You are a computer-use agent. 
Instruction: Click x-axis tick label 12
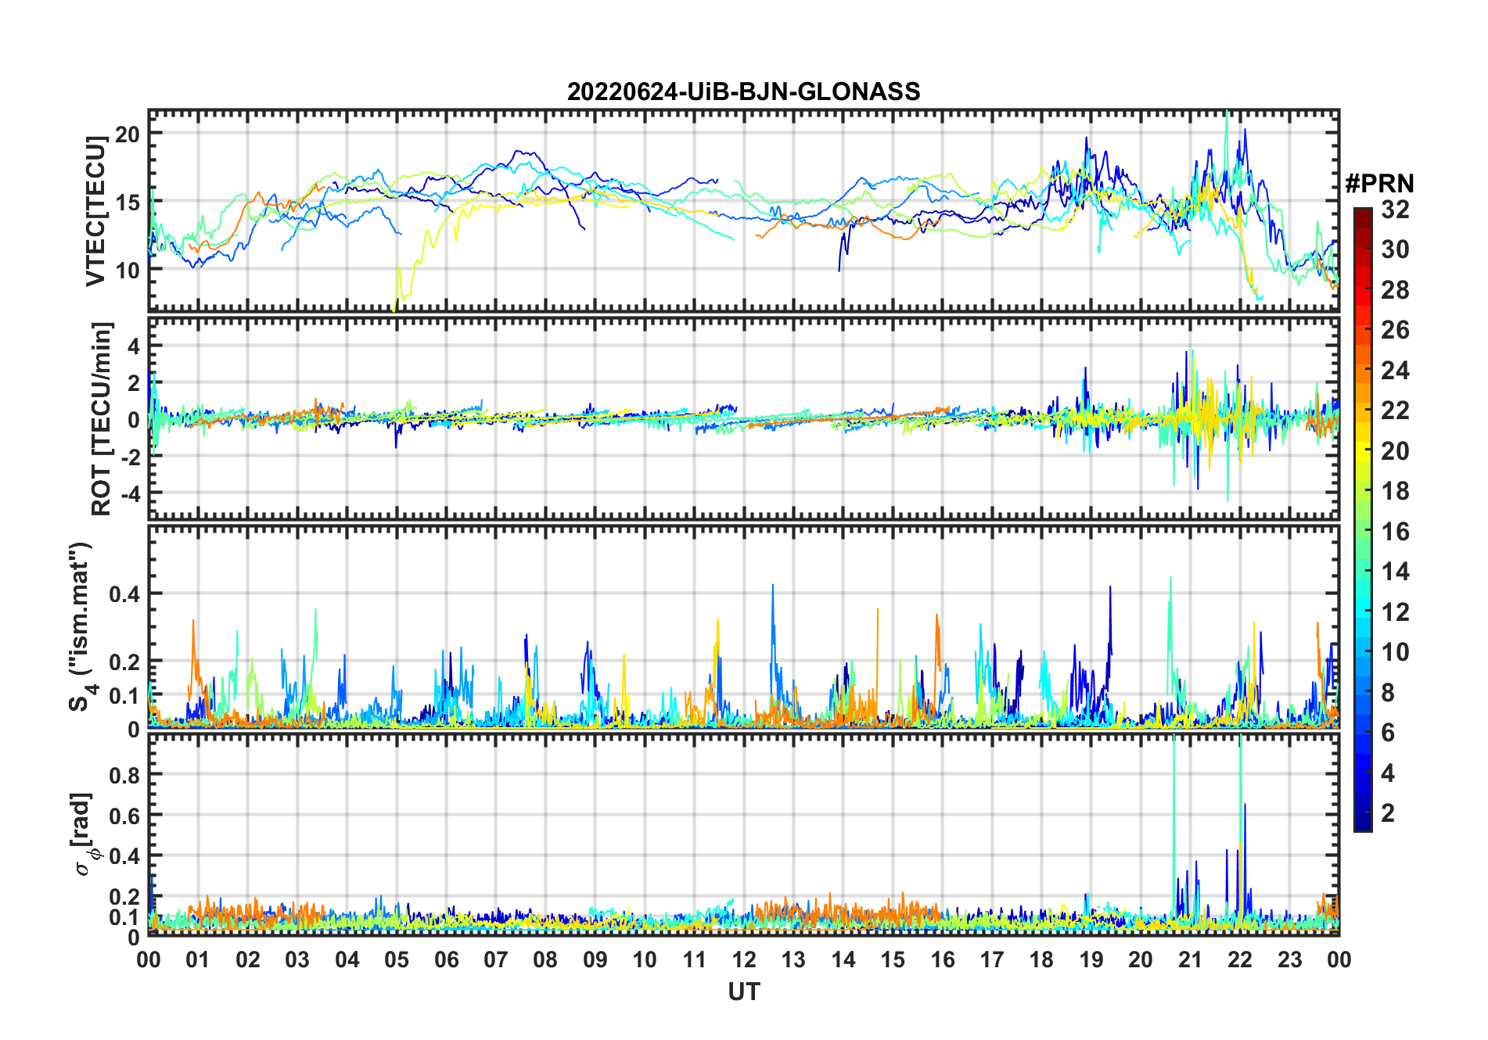tap(743, 959)
